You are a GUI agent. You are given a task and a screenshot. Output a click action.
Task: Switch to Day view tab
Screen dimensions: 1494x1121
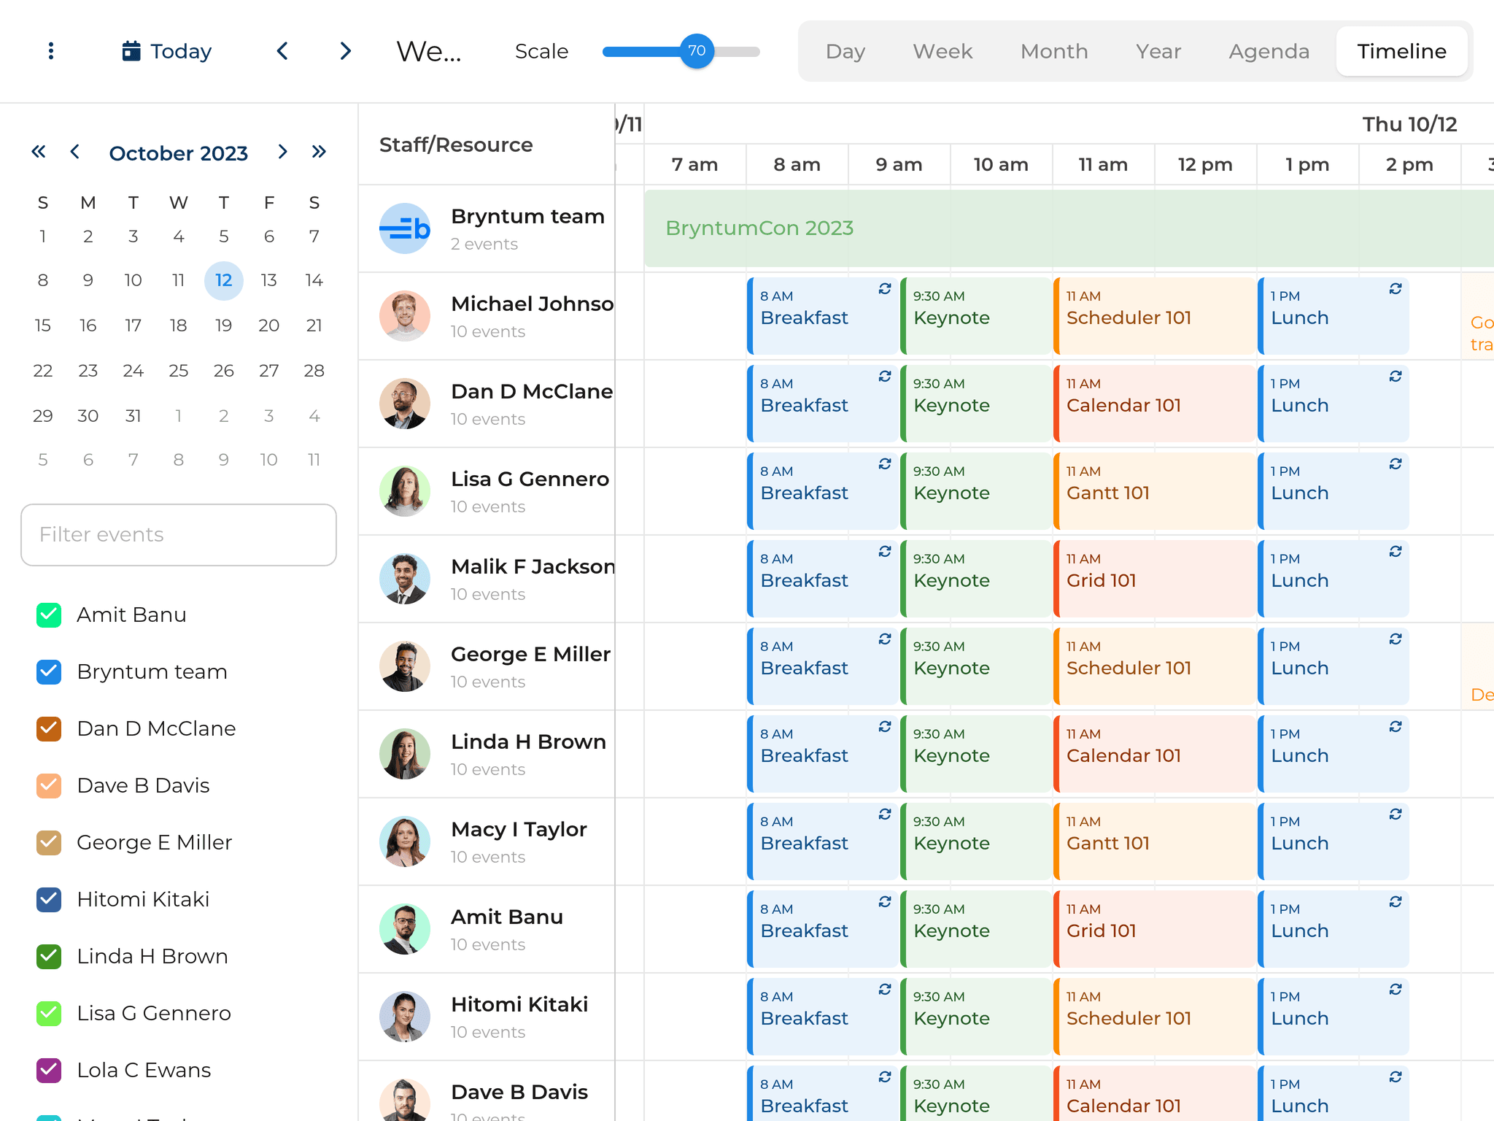click(x=845, y=51)
